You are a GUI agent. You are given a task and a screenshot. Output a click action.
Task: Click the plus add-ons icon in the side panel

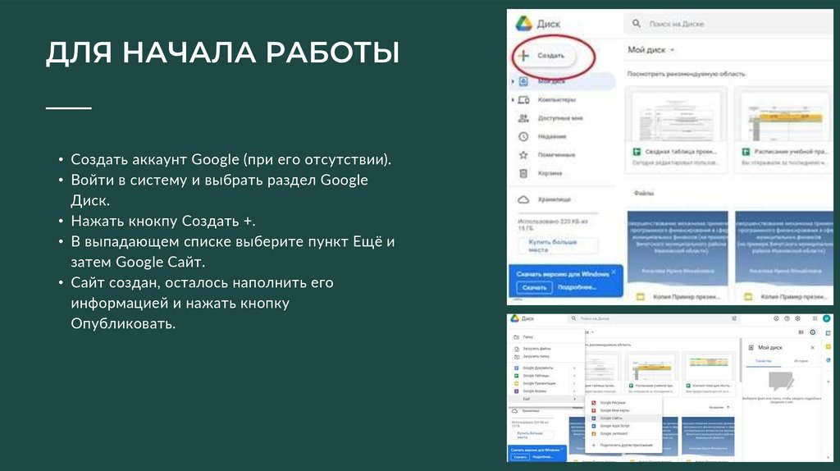click(x=829, y=382)
